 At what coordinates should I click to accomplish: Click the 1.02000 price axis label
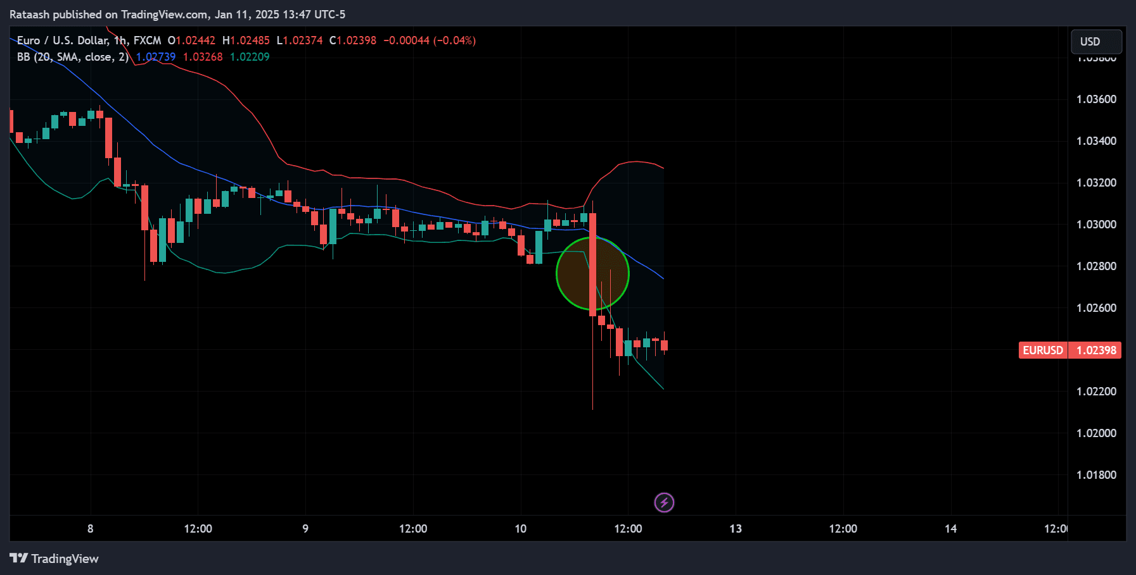click(1097, 433)
